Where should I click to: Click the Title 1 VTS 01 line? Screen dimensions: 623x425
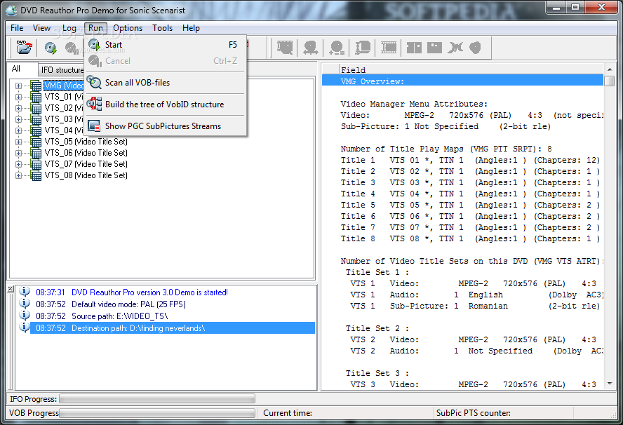[469, 160]
